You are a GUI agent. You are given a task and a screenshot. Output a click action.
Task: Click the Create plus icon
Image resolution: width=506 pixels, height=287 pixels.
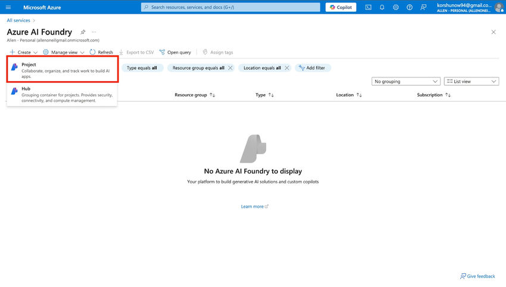13,52
